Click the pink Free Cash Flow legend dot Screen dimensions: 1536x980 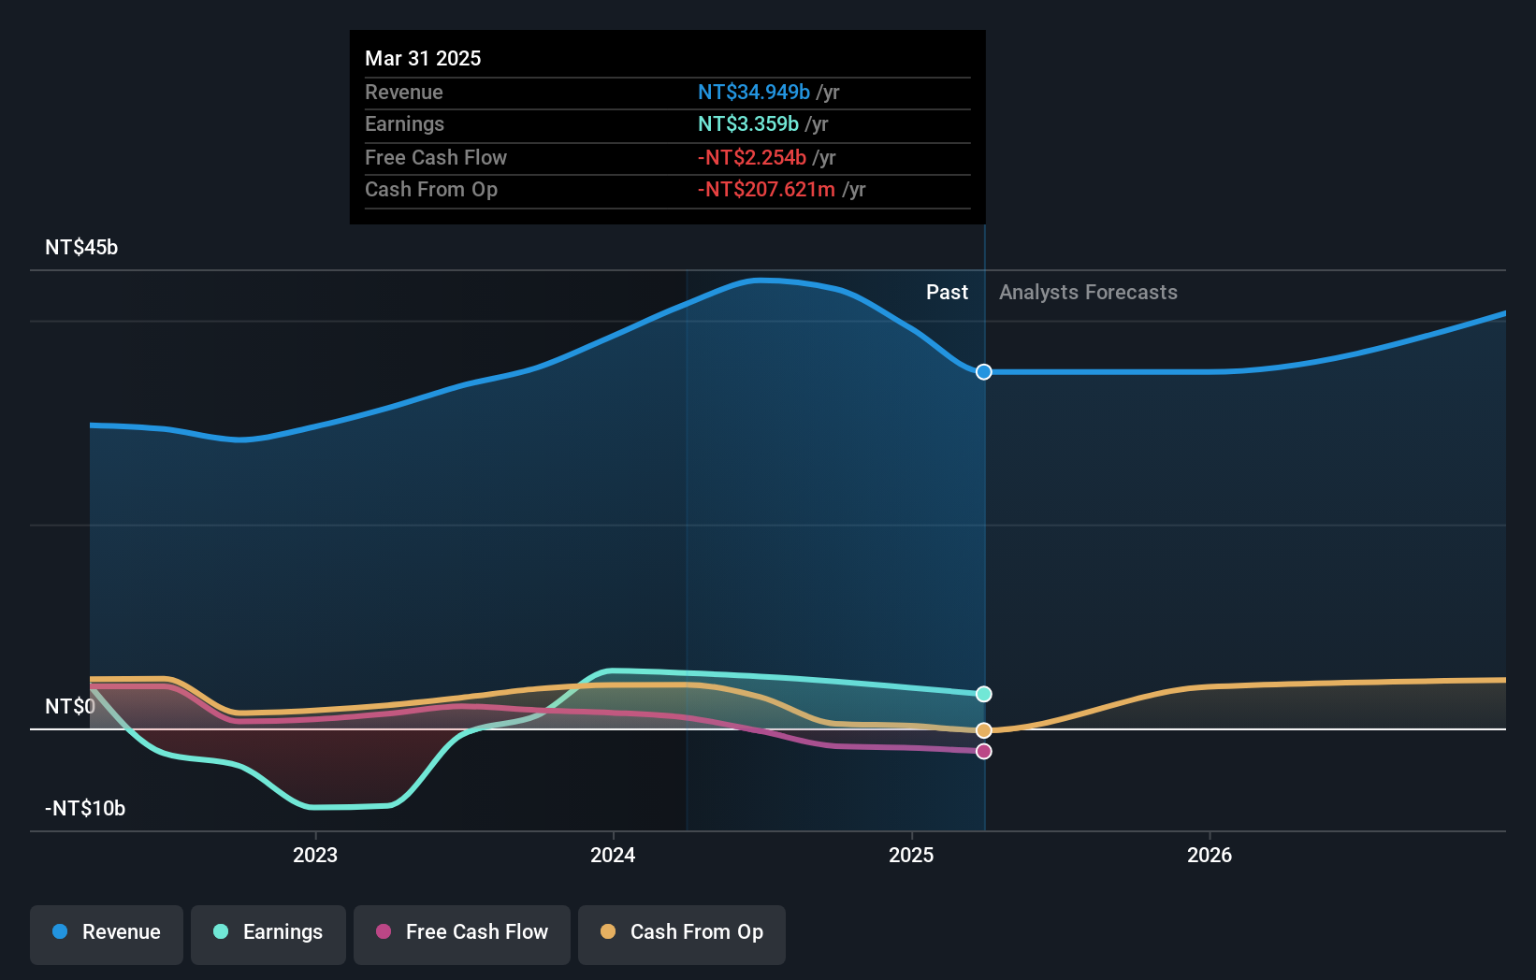click(384, 931)
